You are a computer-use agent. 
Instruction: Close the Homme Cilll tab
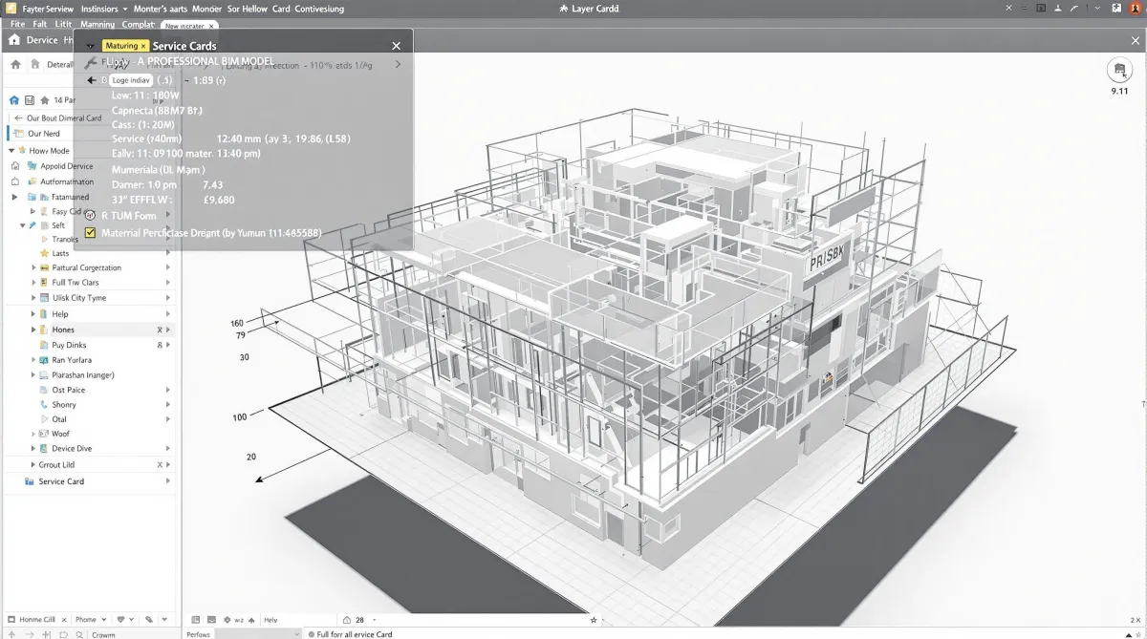[64, 620]
